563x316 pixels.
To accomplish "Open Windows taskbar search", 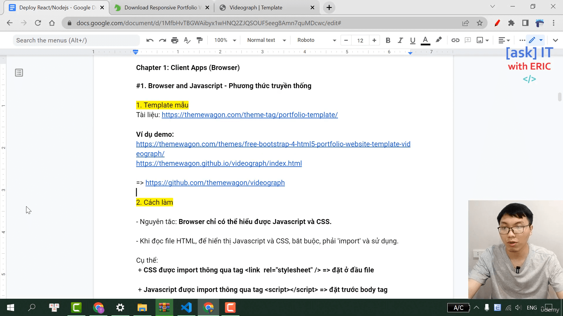I will 32,308.
